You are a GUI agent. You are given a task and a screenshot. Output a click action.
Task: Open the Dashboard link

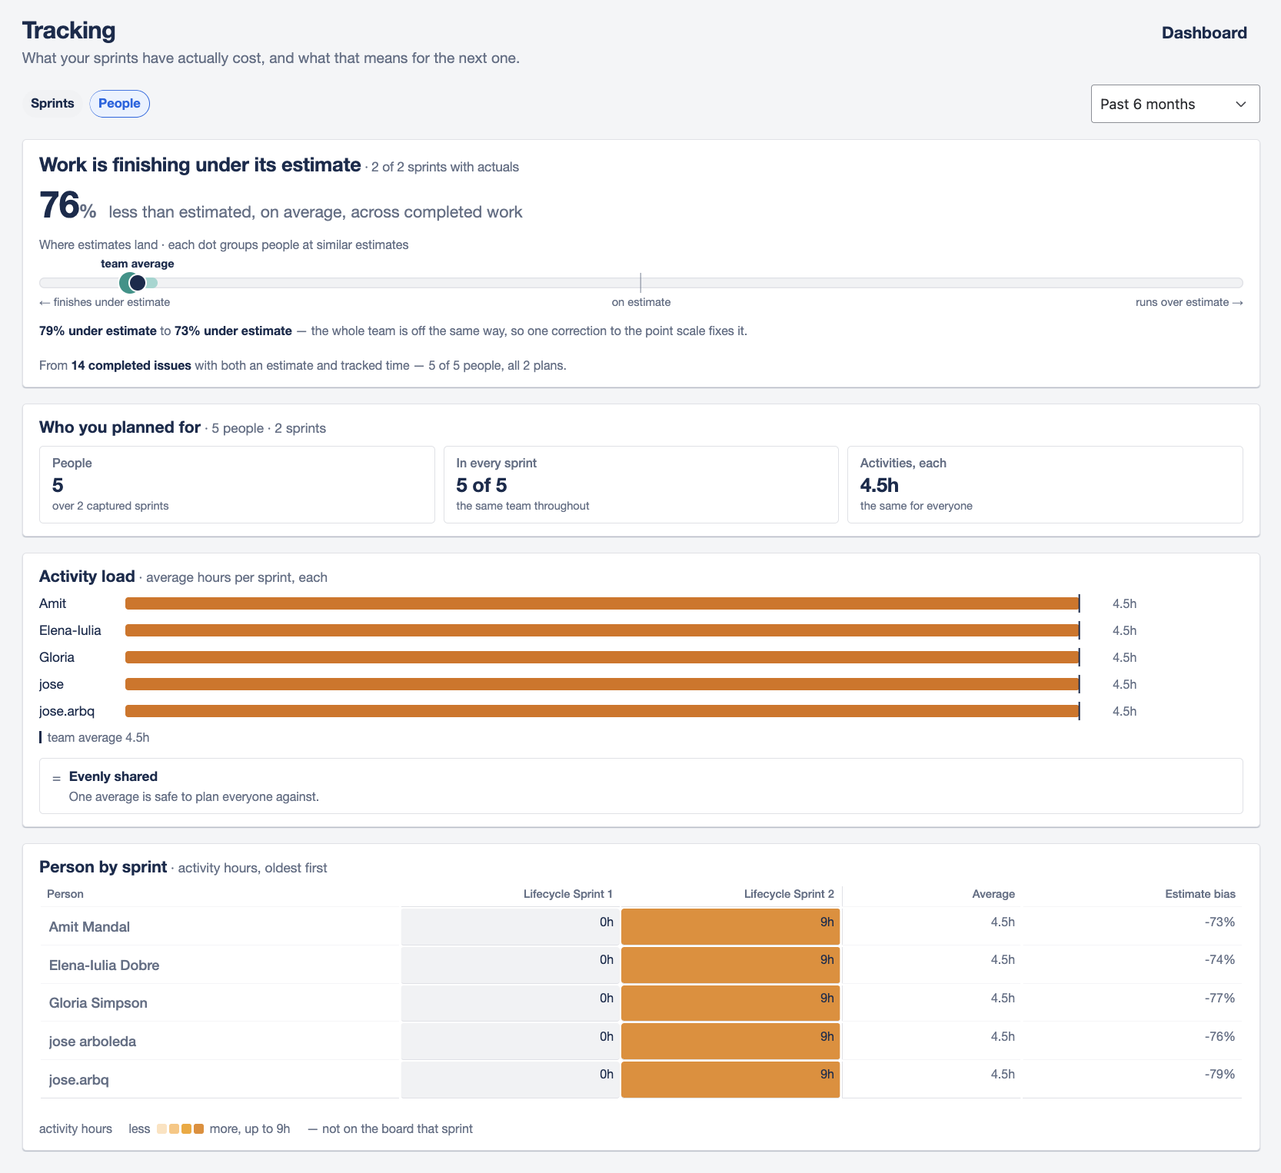[1204, 33]
